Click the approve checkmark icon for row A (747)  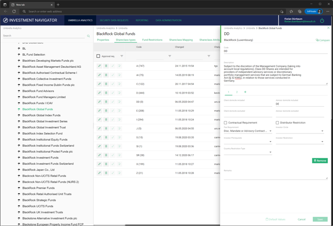(x=113, y=66)
